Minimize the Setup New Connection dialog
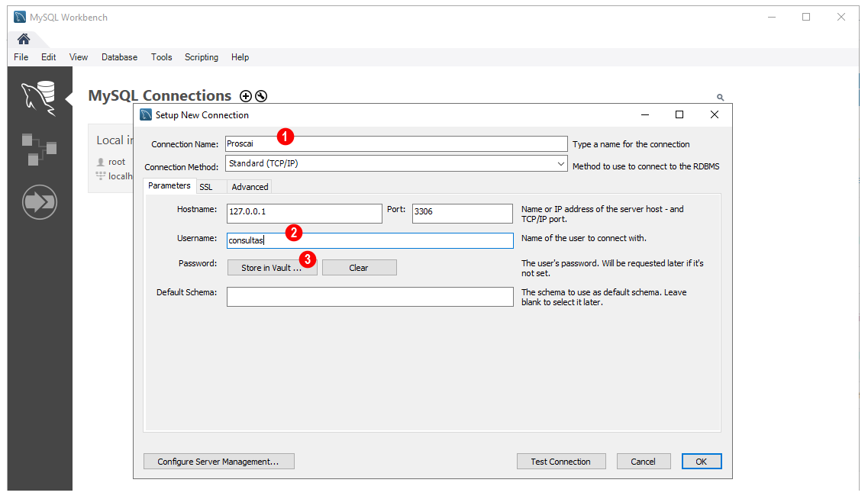 [x=645, y=114]
